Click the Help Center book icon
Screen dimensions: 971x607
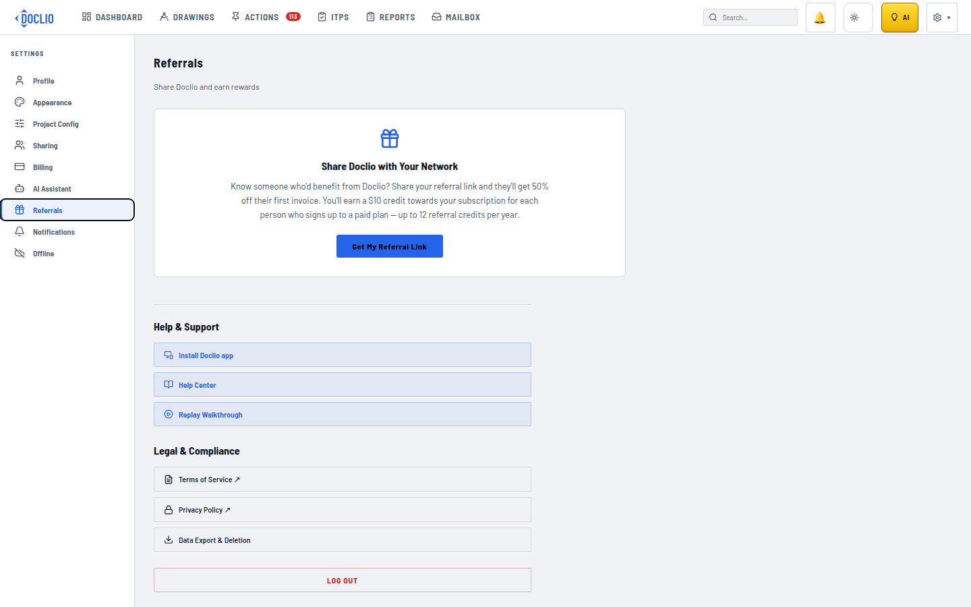click(169, 384)
